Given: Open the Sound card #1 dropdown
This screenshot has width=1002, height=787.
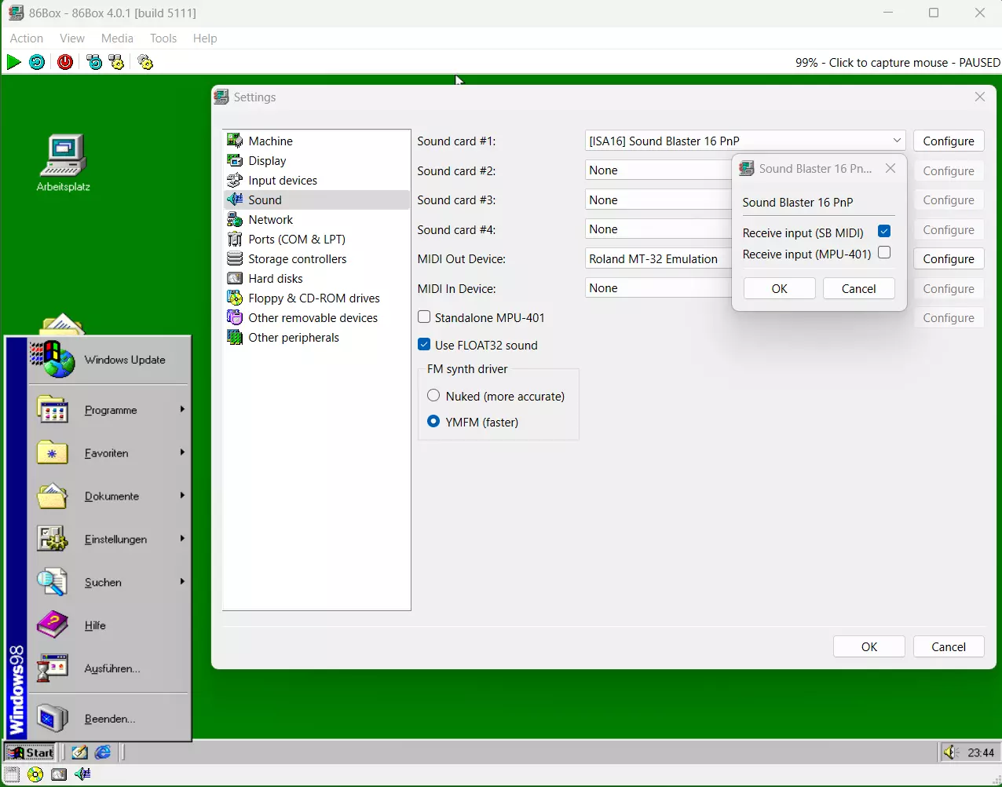Looking at the screenshot, I should pyautogui.click(x=745, y=141).
